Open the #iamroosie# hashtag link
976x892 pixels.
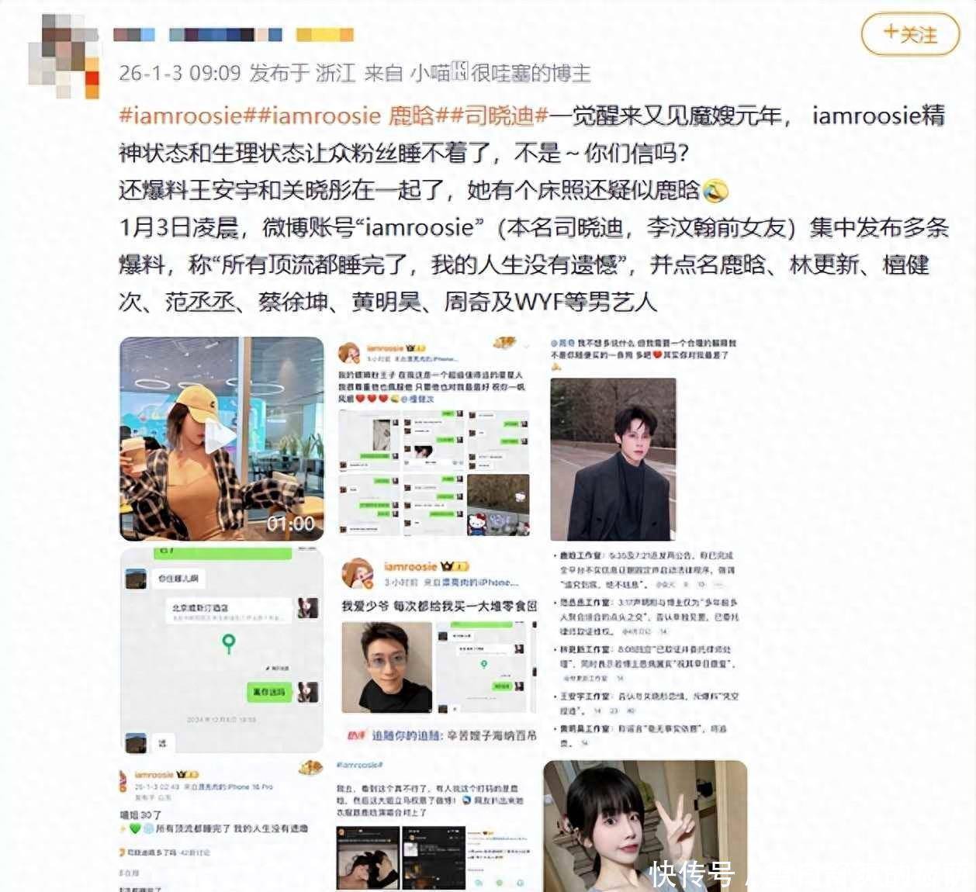pyautogui.click(x=182, y=116)
